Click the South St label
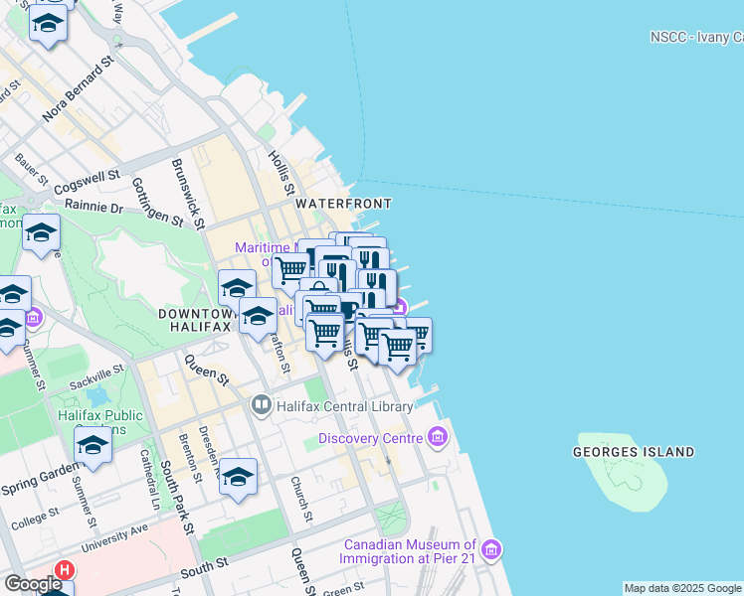Screen dimensions: 744x596 (205, 567)
